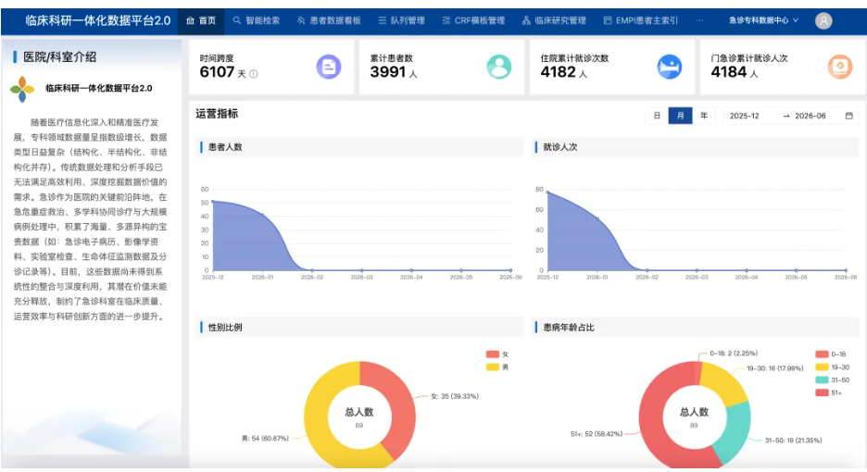This screenshot has height=472, width=867.
Task: Toggle the 男 legend in 性别比例 chart
Action: [497, 367]
